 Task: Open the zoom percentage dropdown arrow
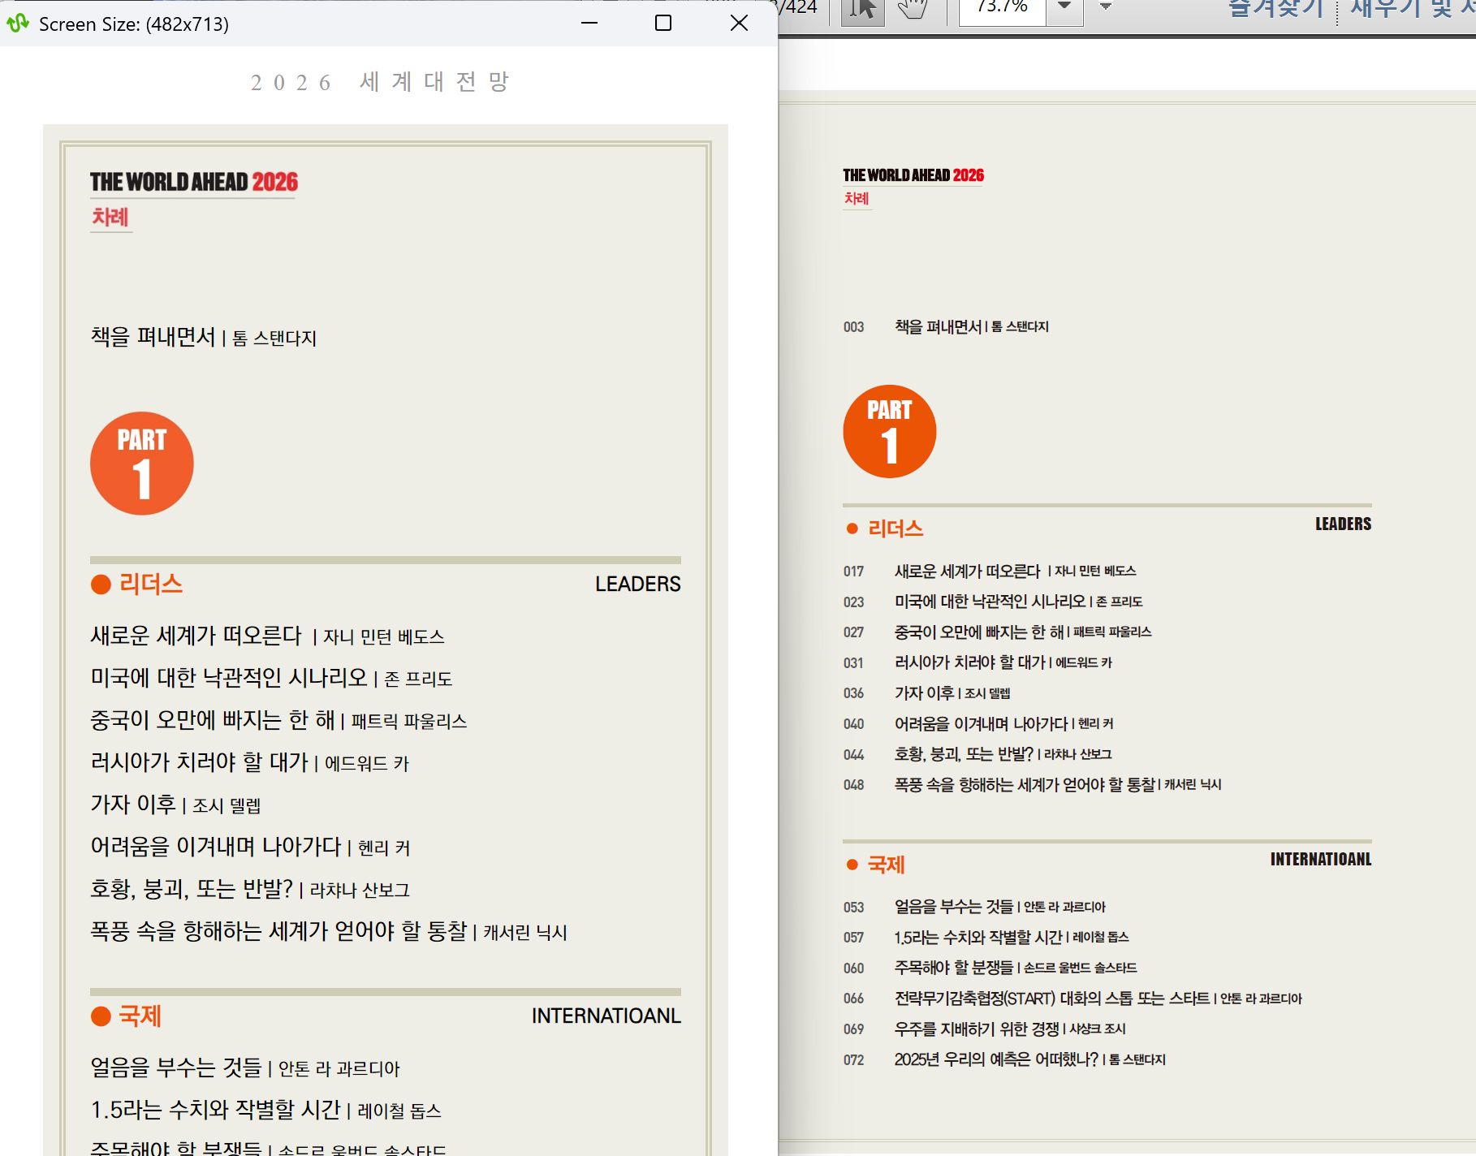click(x=1064, y=8)
